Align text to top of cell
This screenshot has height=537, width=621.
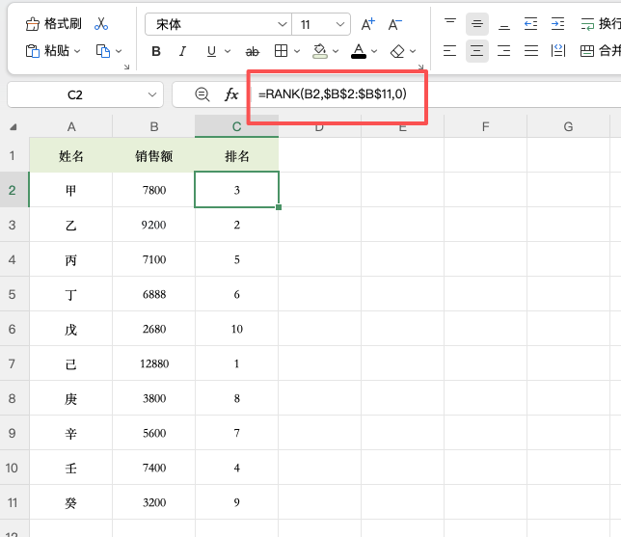[x=450, y=24]
